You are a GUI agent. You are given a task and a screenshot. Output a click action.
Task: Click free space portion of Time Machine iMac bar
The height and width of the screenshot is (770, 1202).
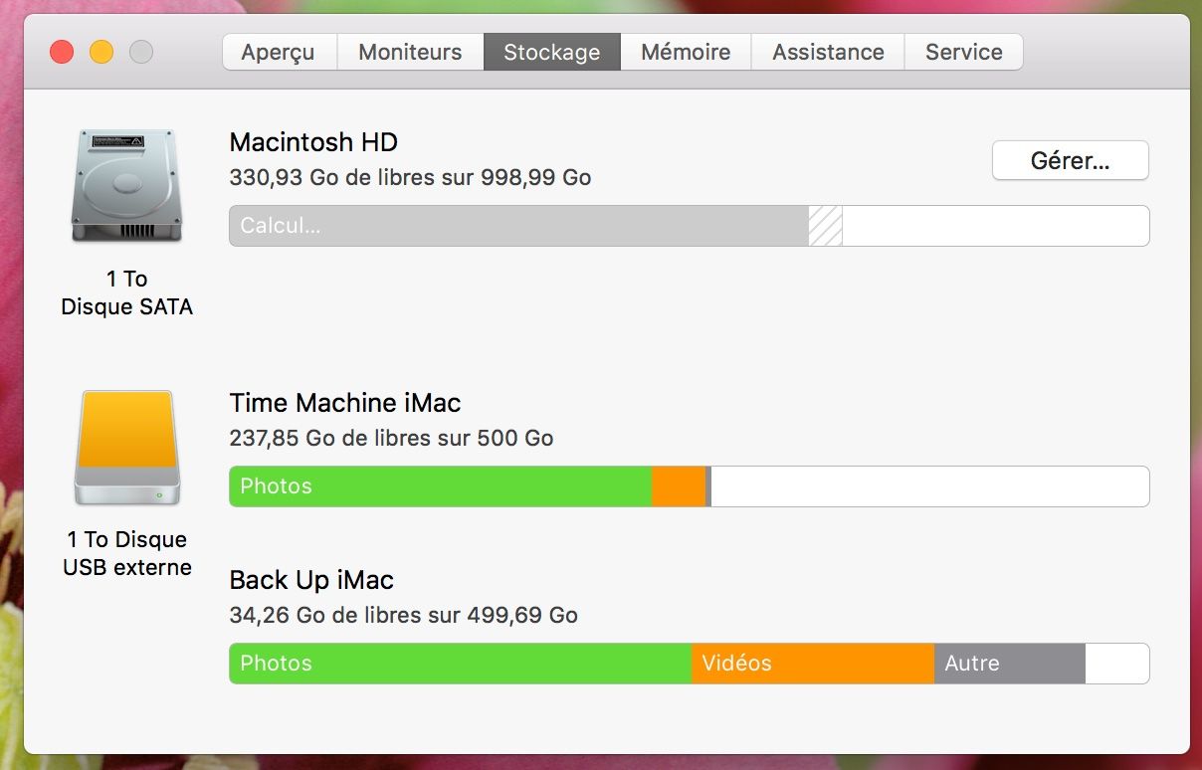[930, 486]
